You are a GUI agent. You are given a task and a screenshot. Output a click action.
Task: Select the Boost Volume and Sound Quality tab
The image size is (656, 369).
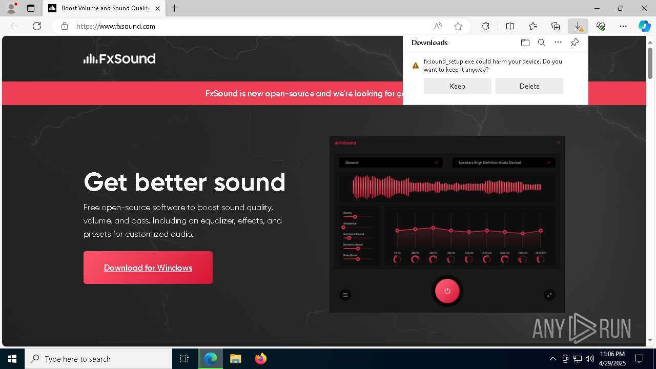tap(104, 8)
